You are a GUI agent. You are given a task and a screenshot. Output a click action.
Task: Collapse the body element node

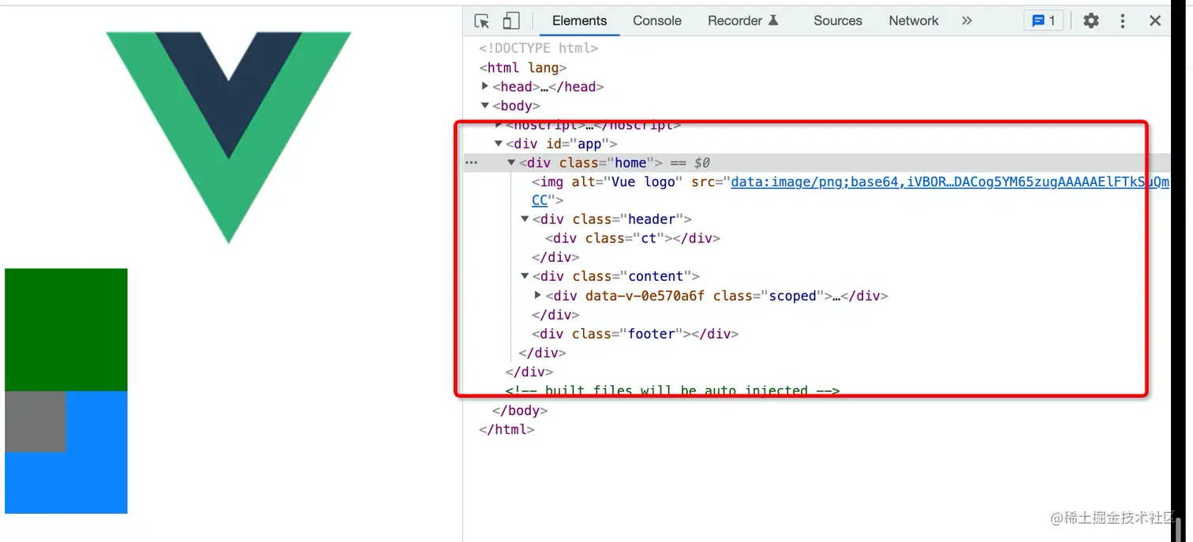(485, 106)
